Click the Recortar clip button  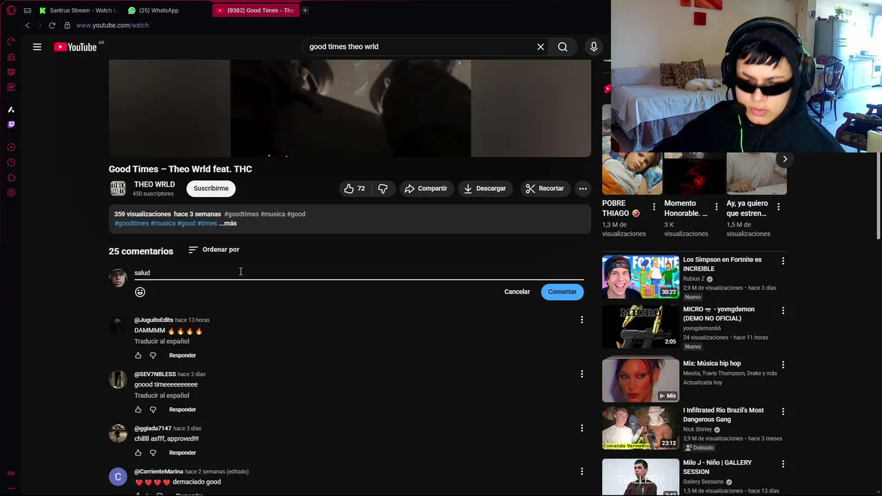pos(544,188)
